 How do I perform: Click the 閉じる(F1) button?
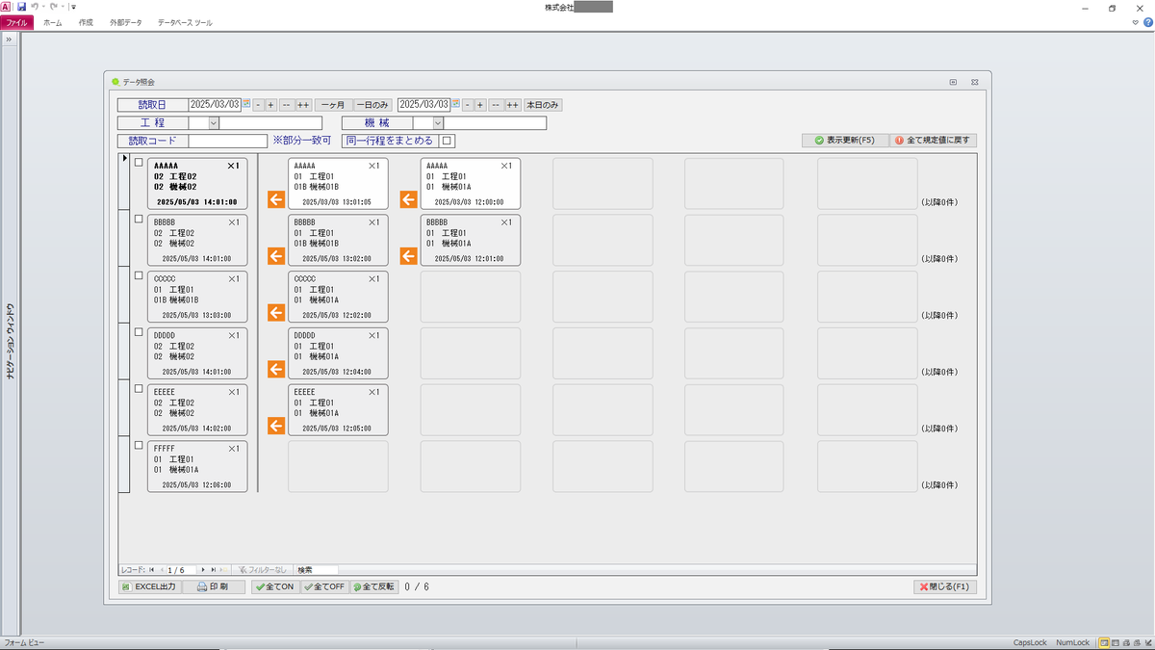tap(945, 586)
